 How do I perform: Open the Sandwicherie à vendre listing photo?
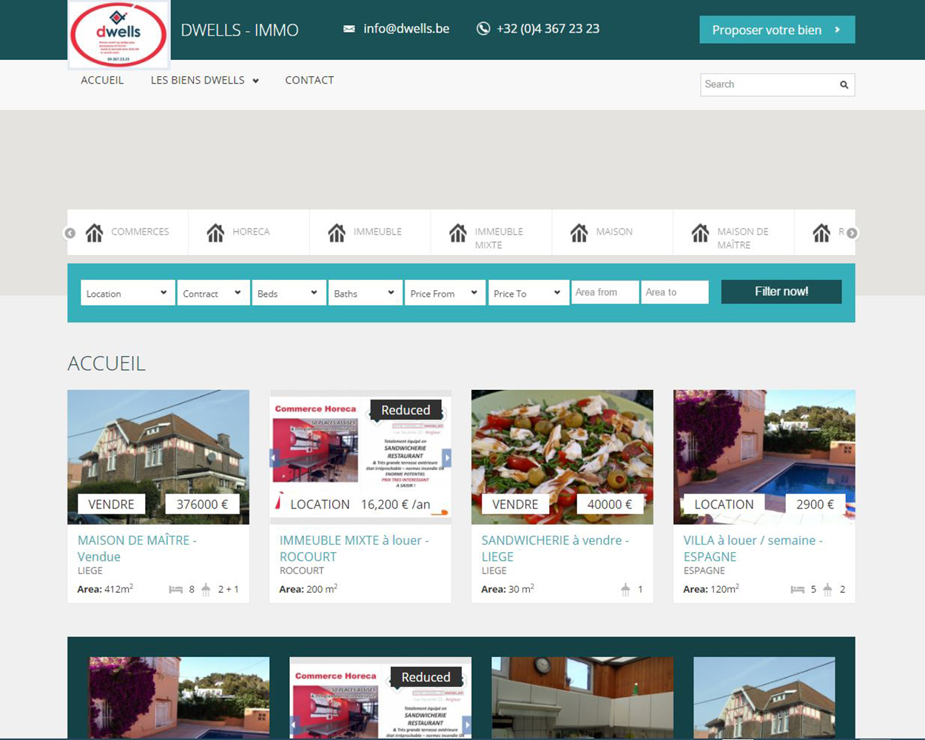pos(562,444)
